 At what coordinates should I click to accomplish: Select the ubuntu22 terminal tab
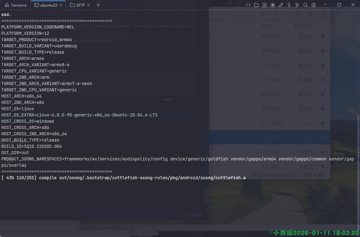pos(48,5)
